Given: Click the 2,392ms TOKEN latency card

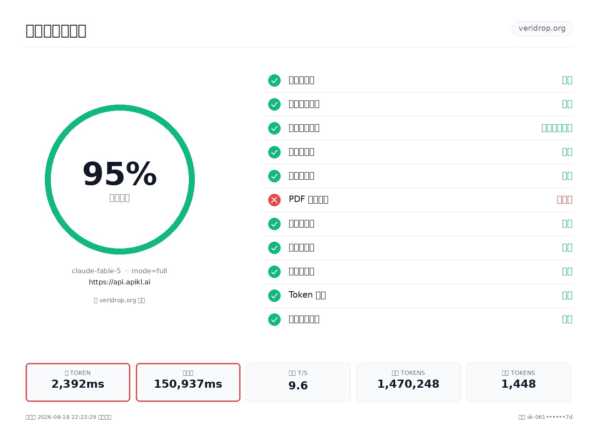Looking at the screenshot, I should click(78, 382).
